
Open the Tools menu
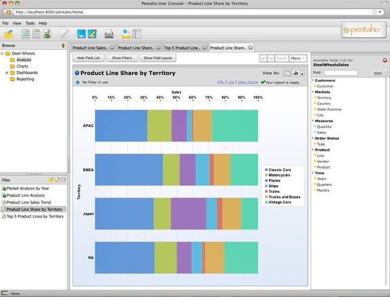coord(30,23)
